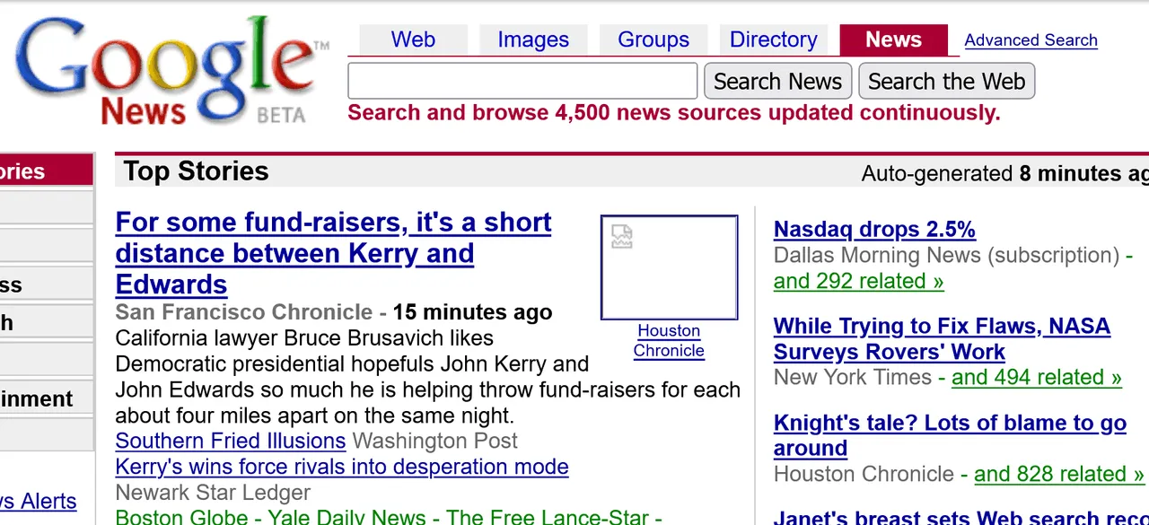Click the Top Stories section heading
Viewport: 1149px width, 525px height.
[x=196, y=171]
